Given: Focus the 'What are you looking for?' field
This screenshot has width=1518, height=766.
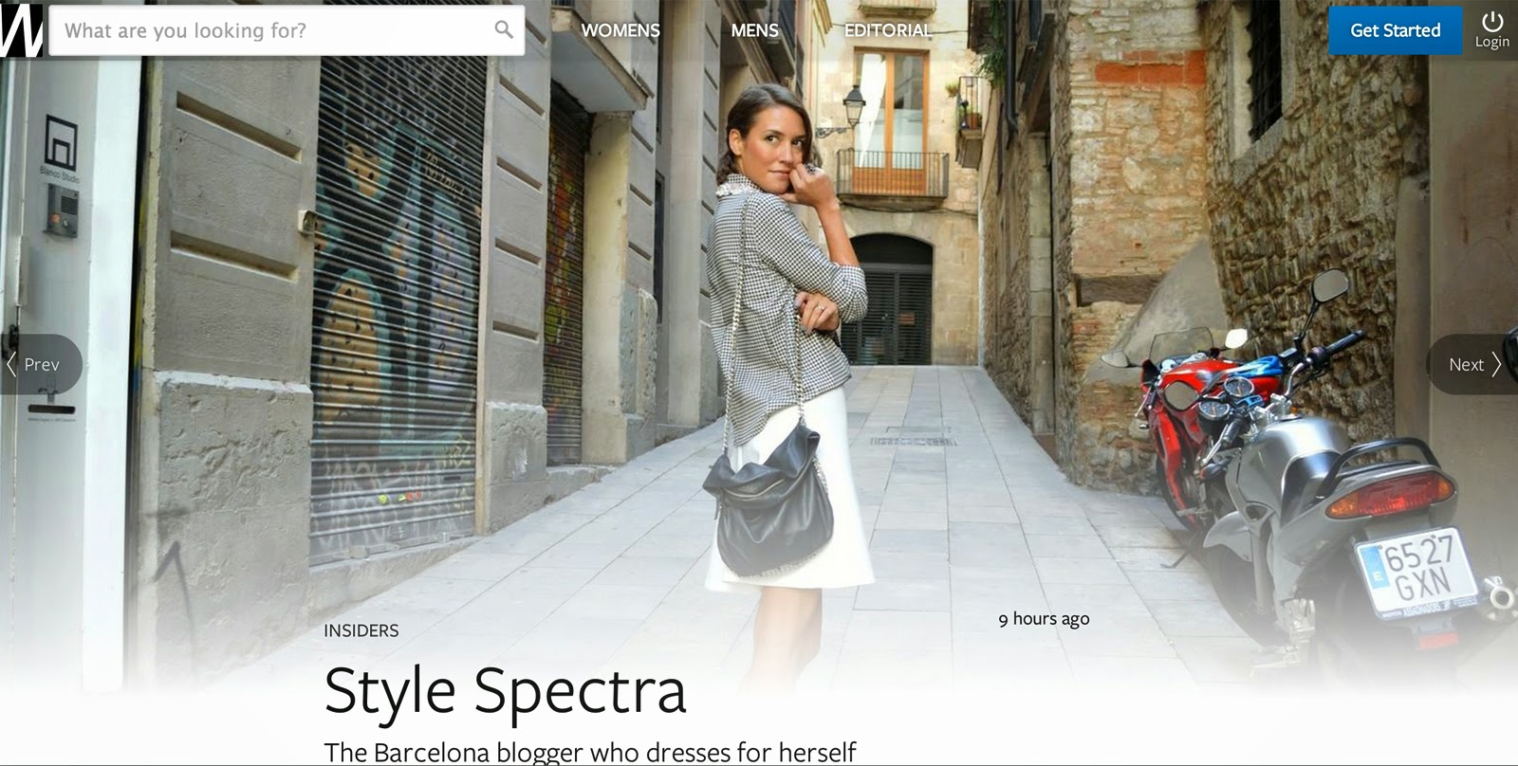Looking at the screenshot, I should [x=287, y=30].
